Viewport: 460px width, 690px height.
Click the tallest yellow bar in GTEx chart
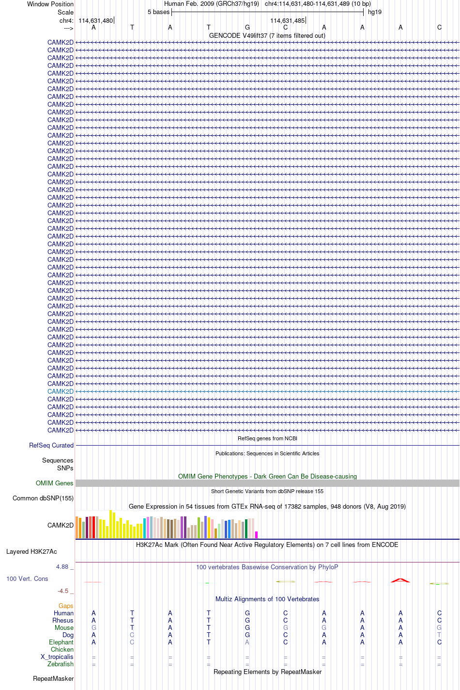pyautogui.click(x=111, y=524)
